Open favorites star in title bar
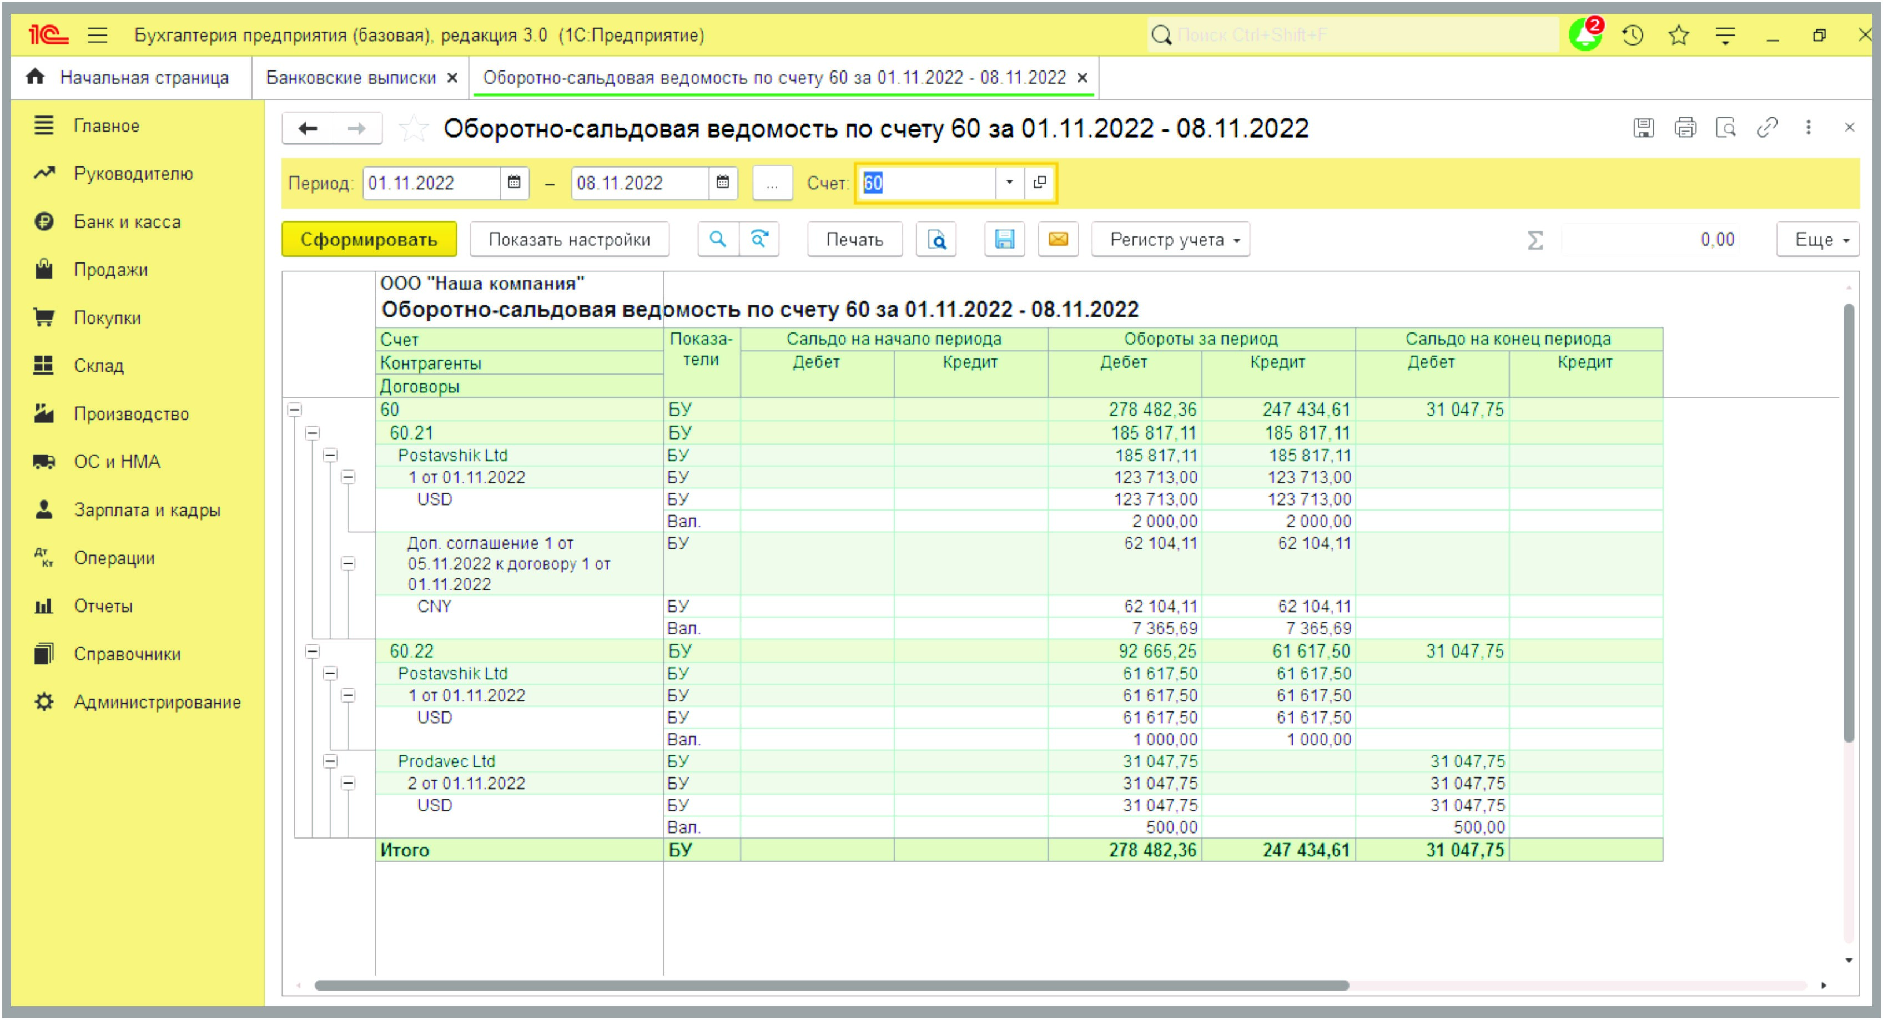Viewport: 1883px width, 1020px height. pos(1679,34)
